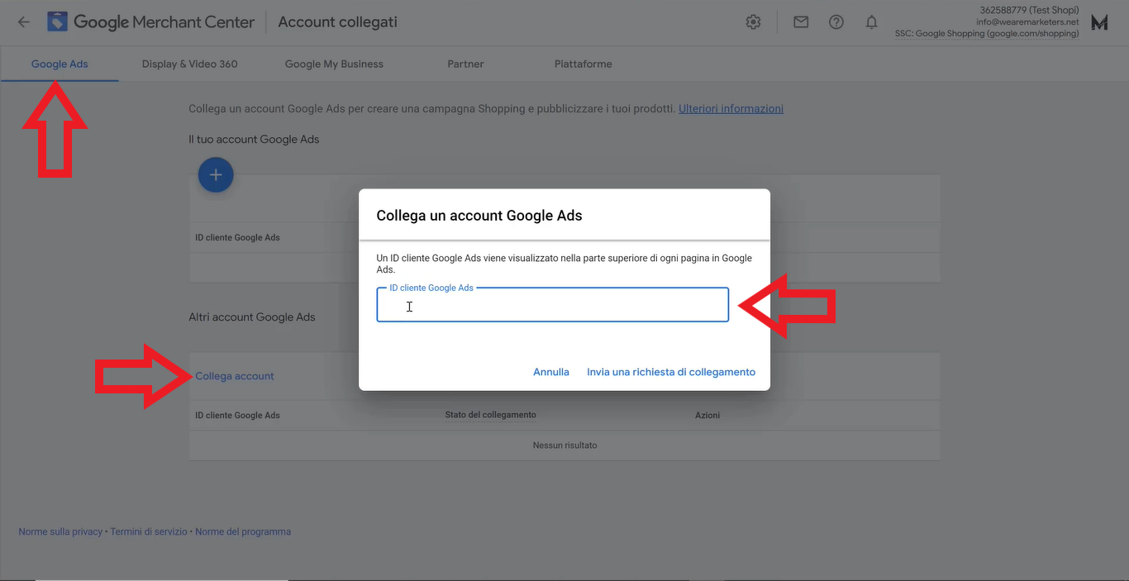Viewport: 1129px width, 581px height.
Task: Click the Google Merchant Center logo
Action: tap(58, 22)
